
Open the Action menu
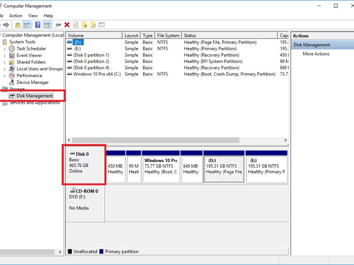coord(15,15)
